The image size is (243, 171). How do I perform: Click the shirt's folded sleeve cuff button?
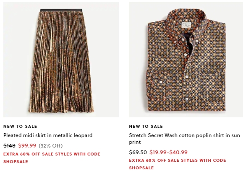tap(161, 82)
